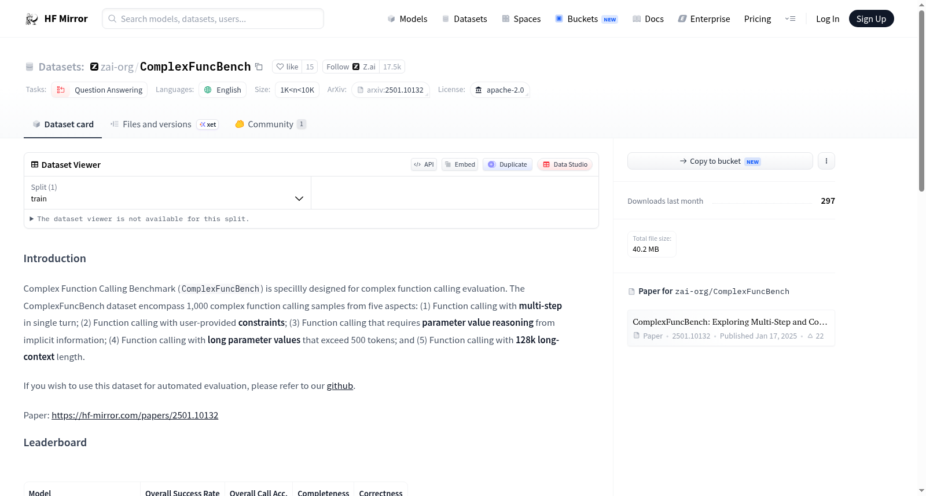
Task: Click the page vertical scrollbar thumb
Action: [921, 101]
